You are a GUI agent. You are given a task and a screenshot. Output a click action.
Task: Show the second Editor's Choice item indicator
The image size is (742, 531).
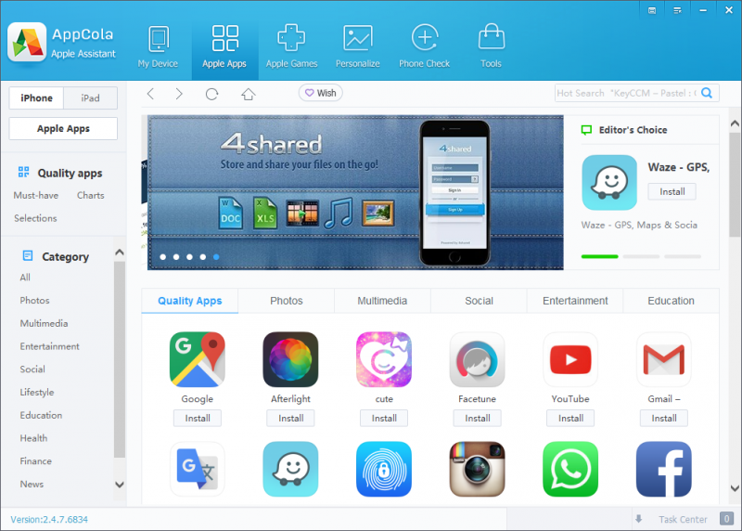(641, 256)
